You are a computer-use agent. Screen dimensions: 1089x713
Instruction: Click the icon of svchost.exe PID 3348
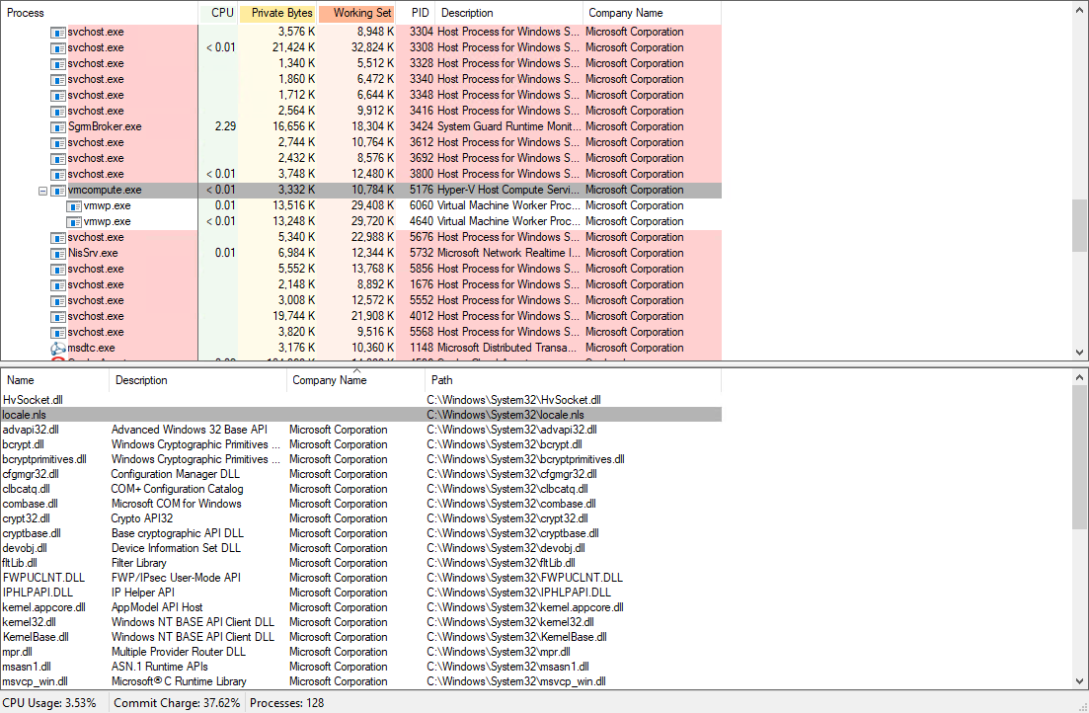[58, 96]
